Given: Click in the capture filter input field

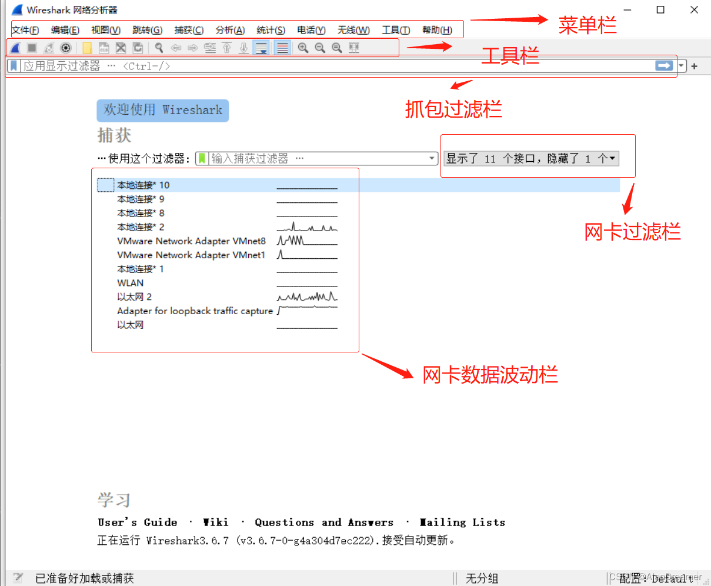Looking at the screenshot, I should pos(318,158).
